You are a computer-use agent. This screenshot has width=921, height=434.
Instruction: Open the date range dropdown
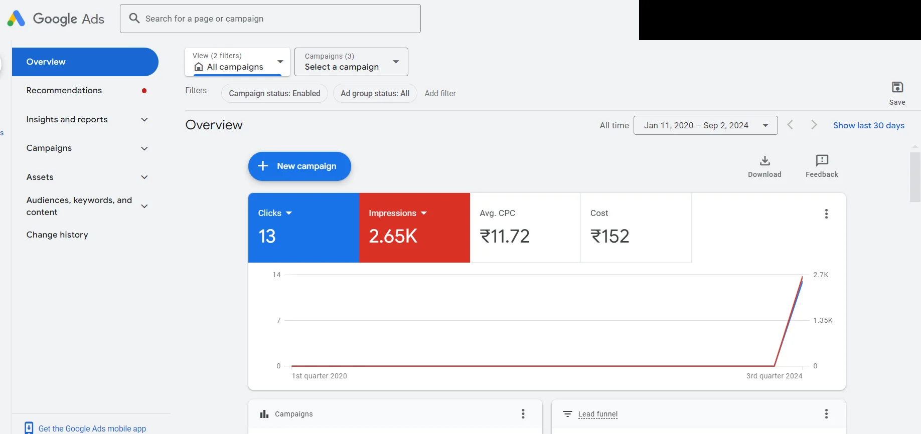pos(706,125)
